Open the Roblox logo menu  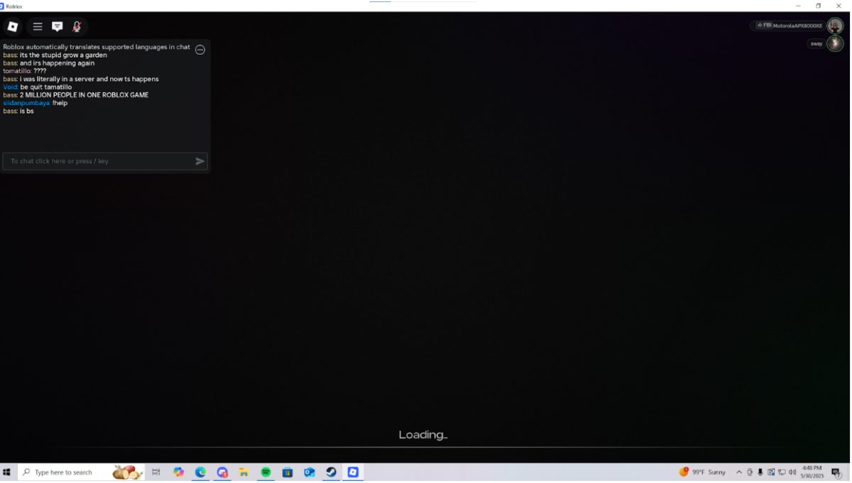13,27
